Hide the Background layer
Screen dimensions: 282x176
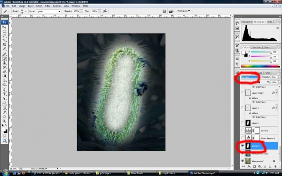243,161
